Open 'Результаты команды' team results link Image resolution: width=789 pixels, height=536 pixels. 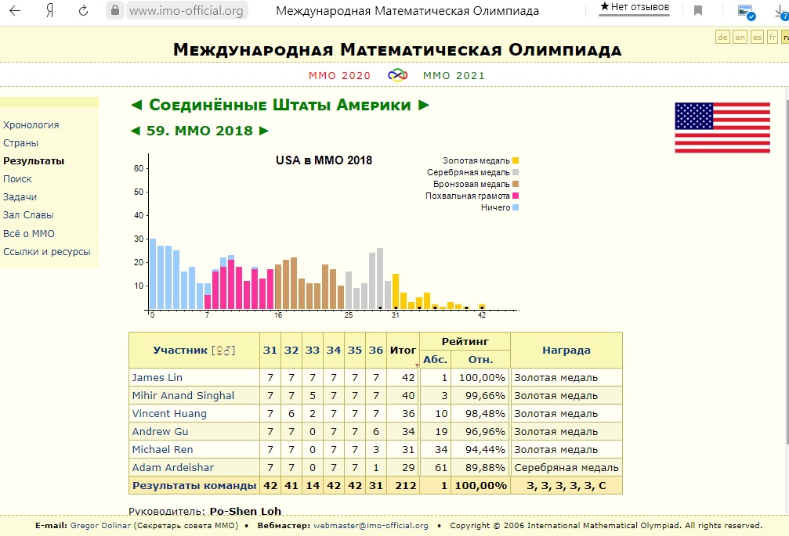tap(194, 486)
